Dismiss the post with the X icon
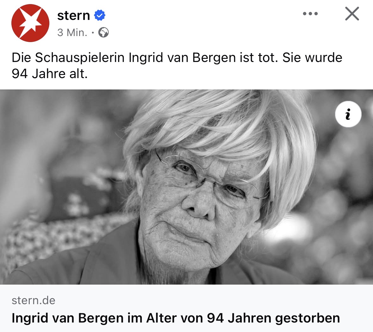This screenshot has height=332, width=373. pos(352,14)
